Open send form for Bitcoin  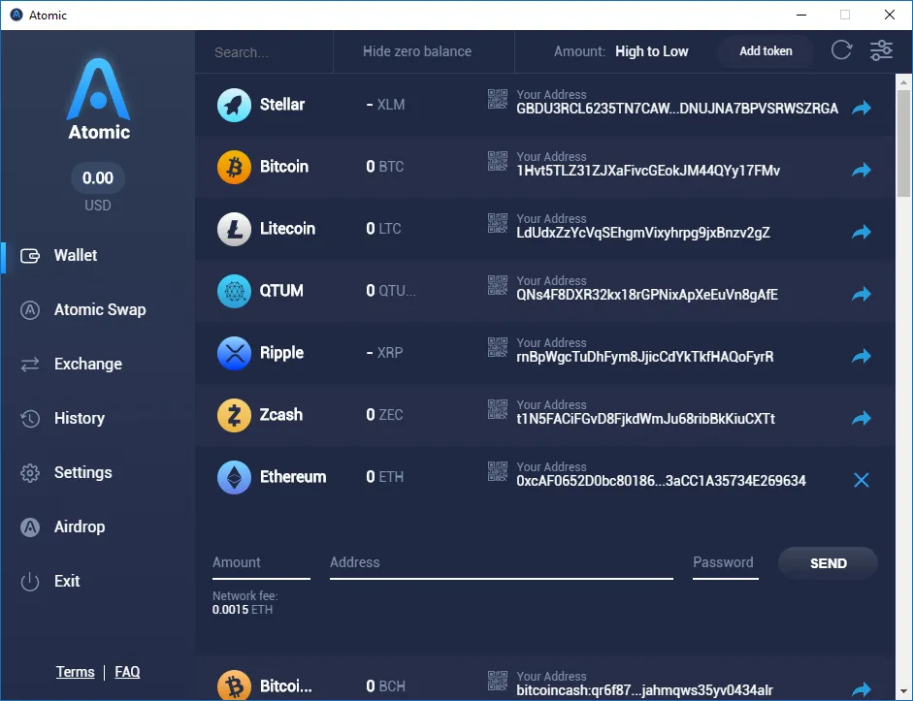[x=862, y=170]
